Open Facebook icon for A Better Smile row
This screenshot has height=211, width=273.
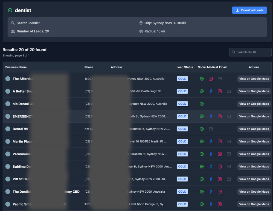[x=211, y=91]
